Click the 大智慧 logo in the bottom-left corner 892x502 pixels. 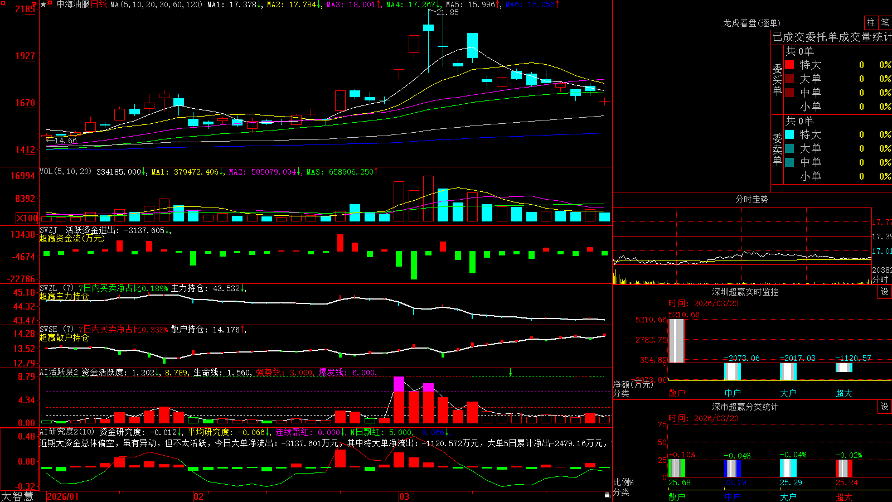(17, 496)
